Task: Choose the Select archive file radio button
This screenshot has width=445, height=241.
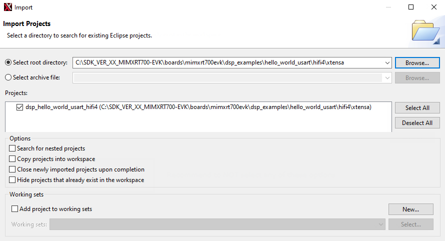Action: tap(8, 77)
